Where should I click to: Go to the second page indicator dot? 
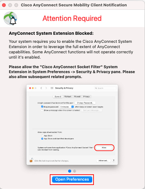(75, 171)
